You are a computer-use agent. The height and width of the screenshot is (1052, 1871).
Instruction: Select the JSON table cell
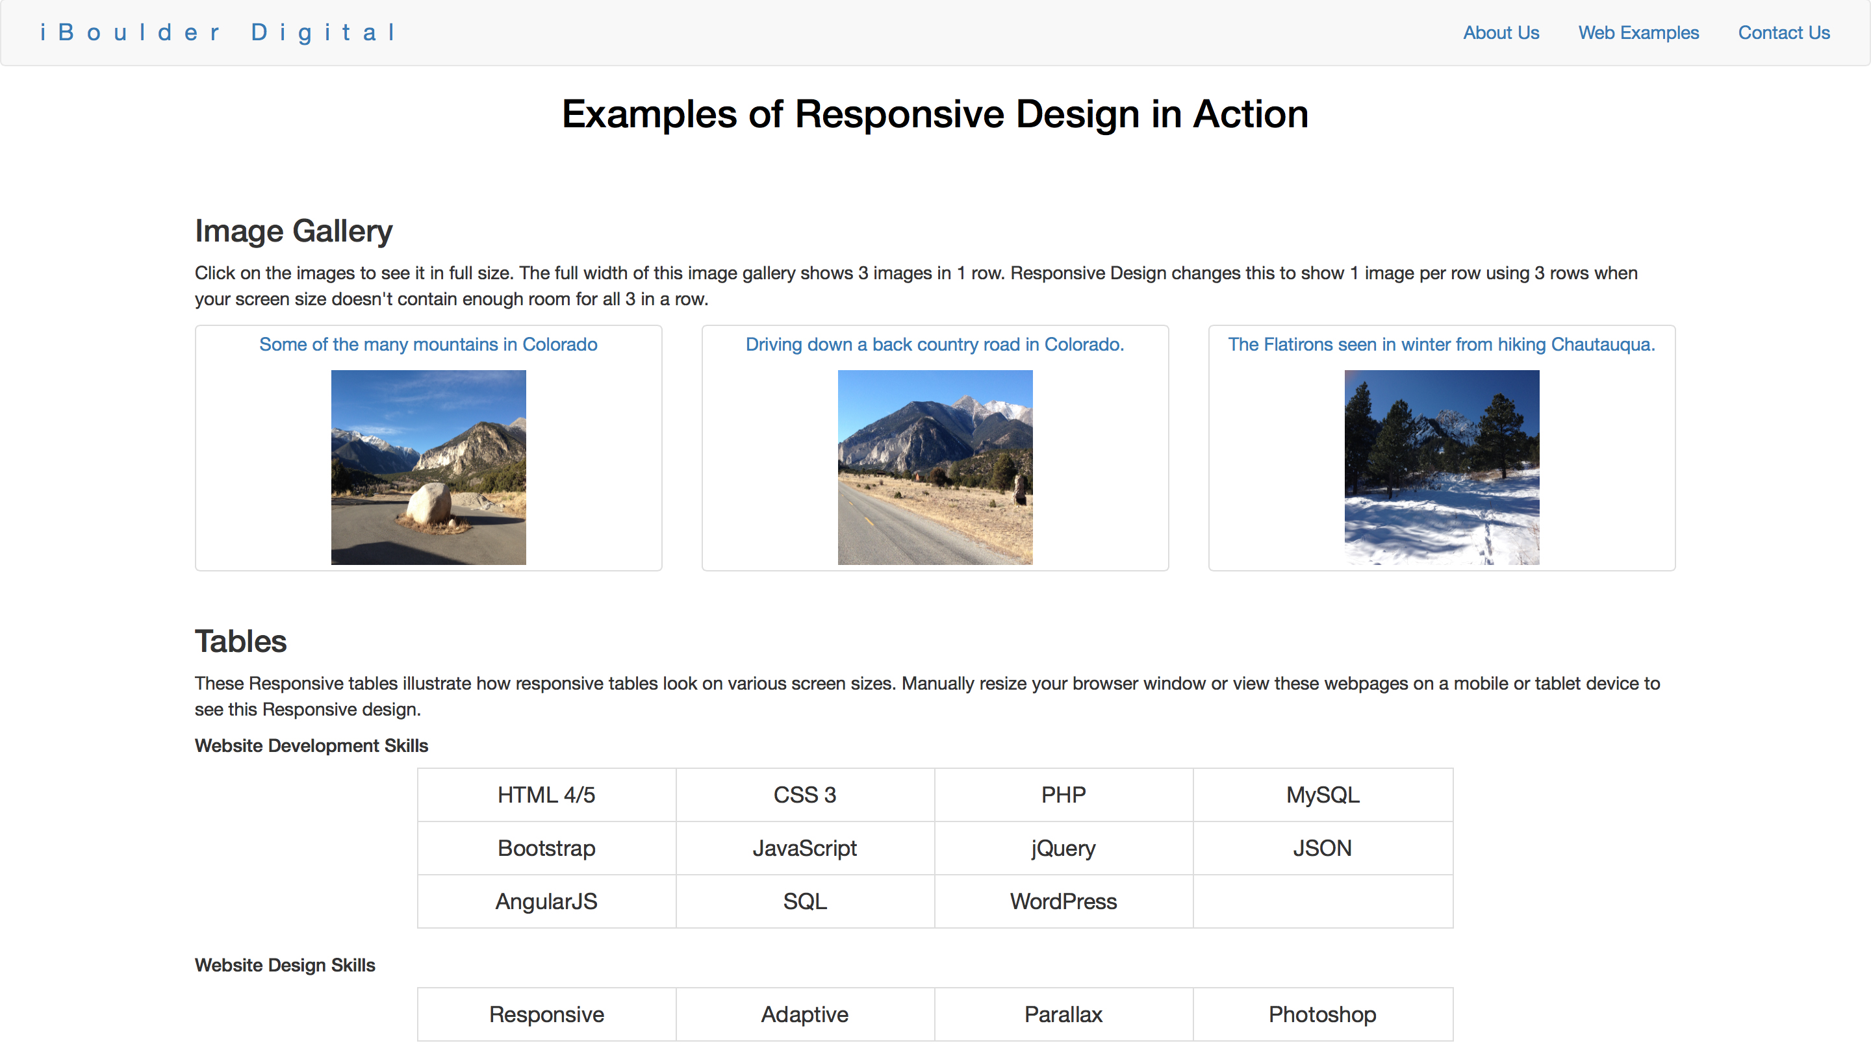point(1323,848)
